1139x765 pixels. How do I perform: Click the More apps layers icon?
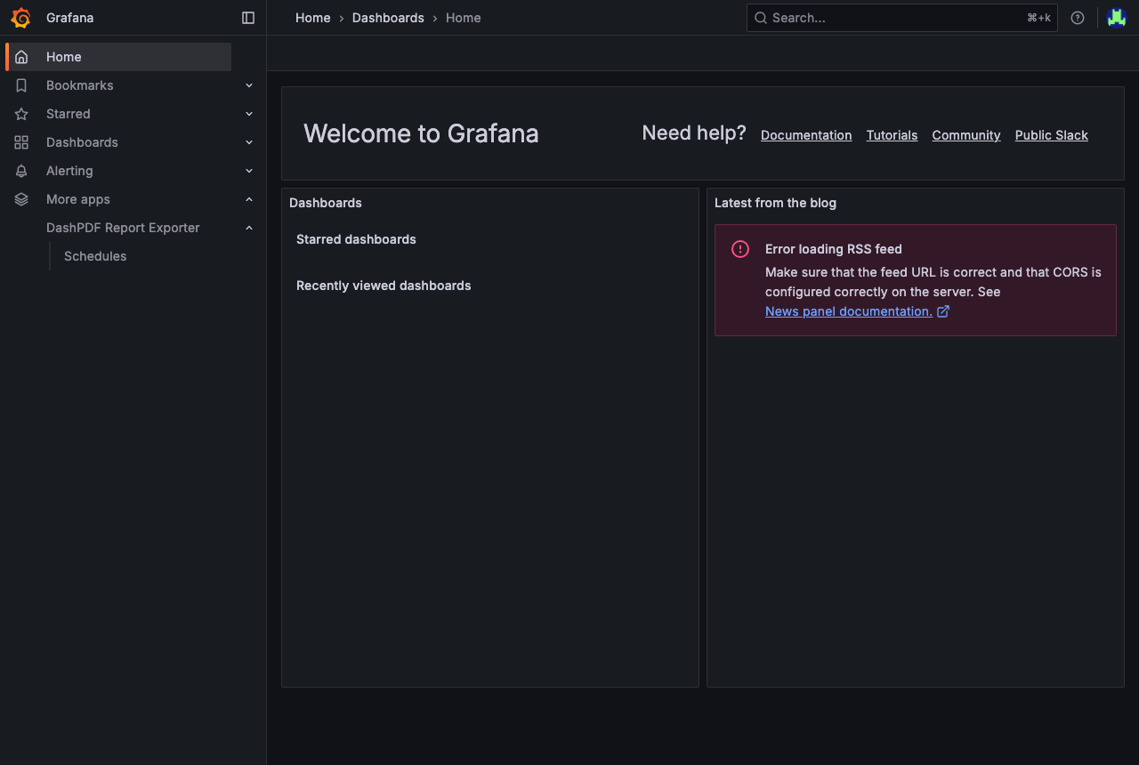21,199
